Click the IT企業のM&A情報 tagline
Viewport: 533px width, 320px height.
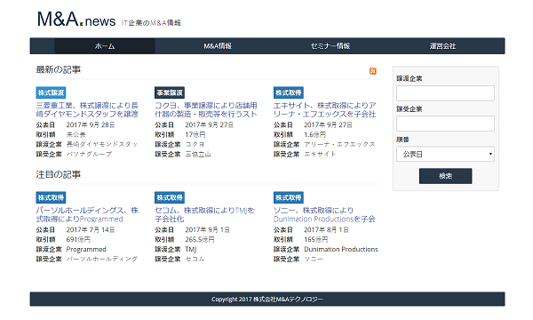pos(151,23)
